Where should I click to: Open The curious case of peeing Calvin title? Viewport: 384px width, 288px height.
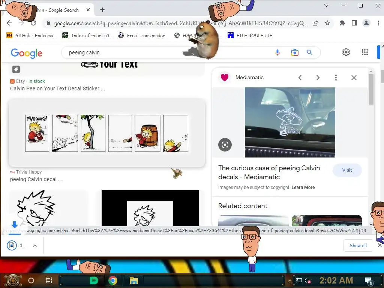pyautogui.click(x=269, y=172)
